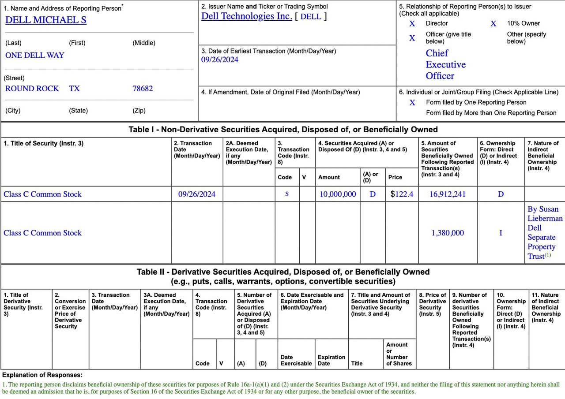Screen dimensions: 565x399
Task: Click the '8. Price of Derivative Security' column header
Action: pyautogui.click(x=432, y=305)
